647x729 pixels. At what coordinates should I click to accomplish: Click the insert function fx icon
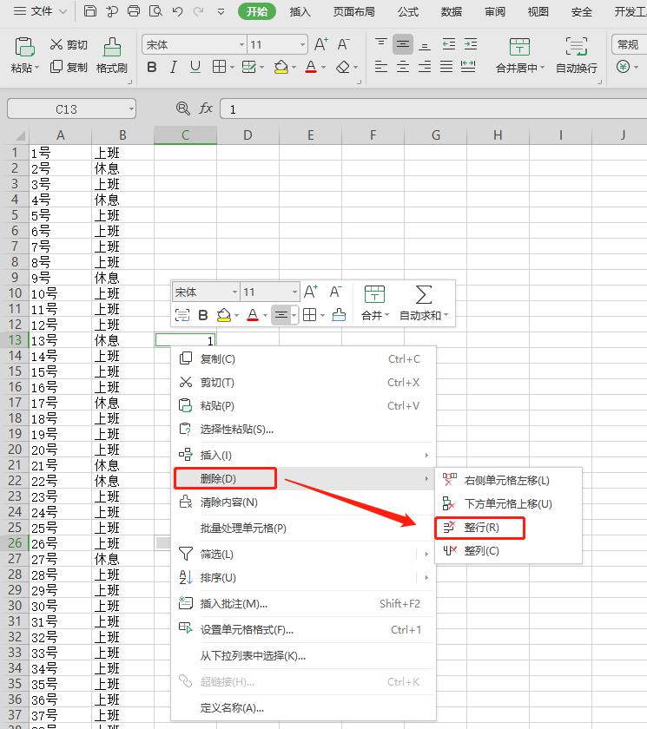[206, 108]
